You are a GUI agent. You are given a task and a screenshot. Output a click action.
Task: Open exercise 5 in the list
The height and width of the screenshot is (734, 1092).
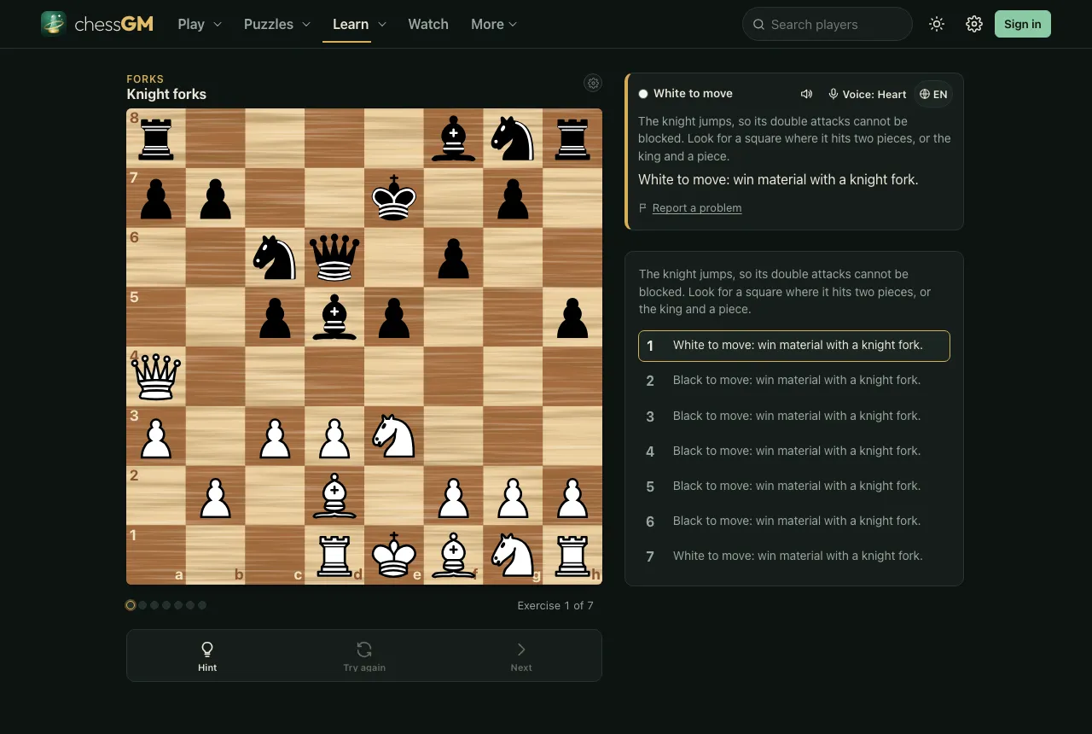[x=794, y=486]
